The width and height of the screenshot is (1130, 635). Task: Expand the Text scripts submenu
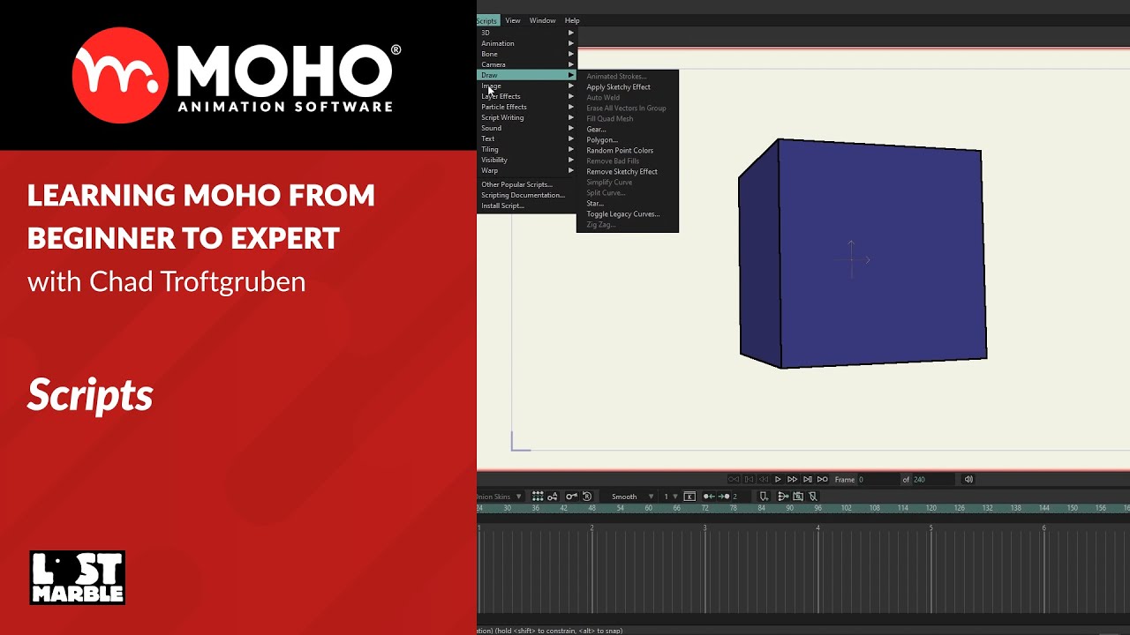click(527, 138)
